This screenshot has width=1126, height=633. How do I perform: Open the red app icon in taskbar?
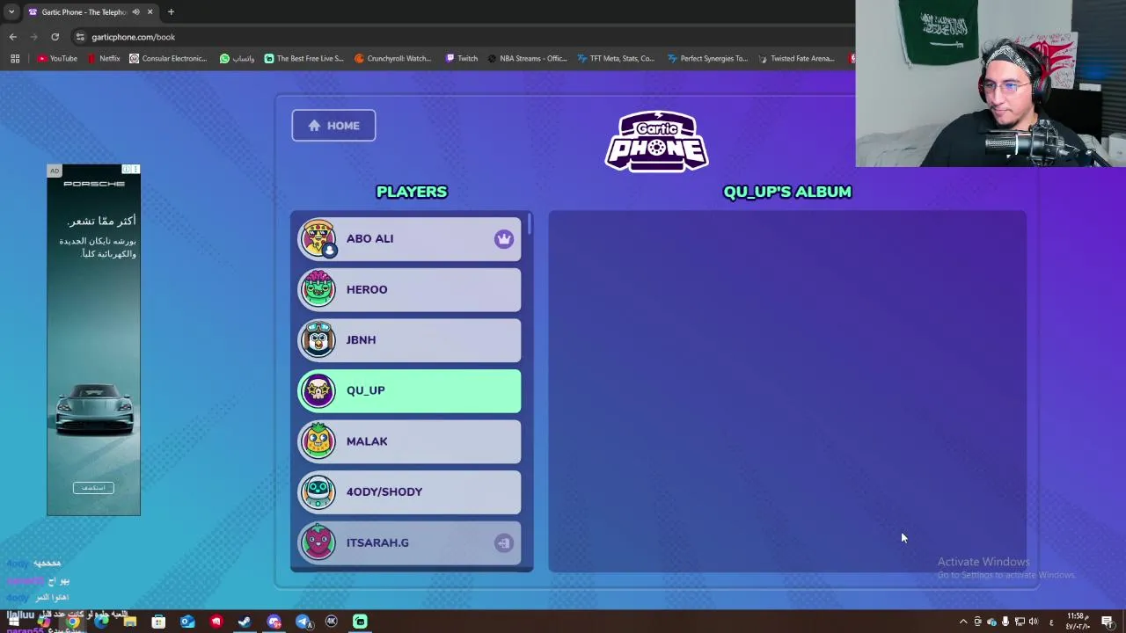click(216, 622)
